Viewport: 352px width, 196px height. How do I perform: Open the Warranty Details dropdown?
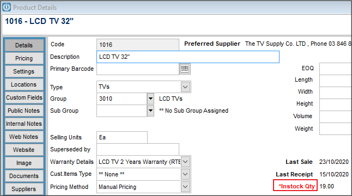(x=185, y=162)
